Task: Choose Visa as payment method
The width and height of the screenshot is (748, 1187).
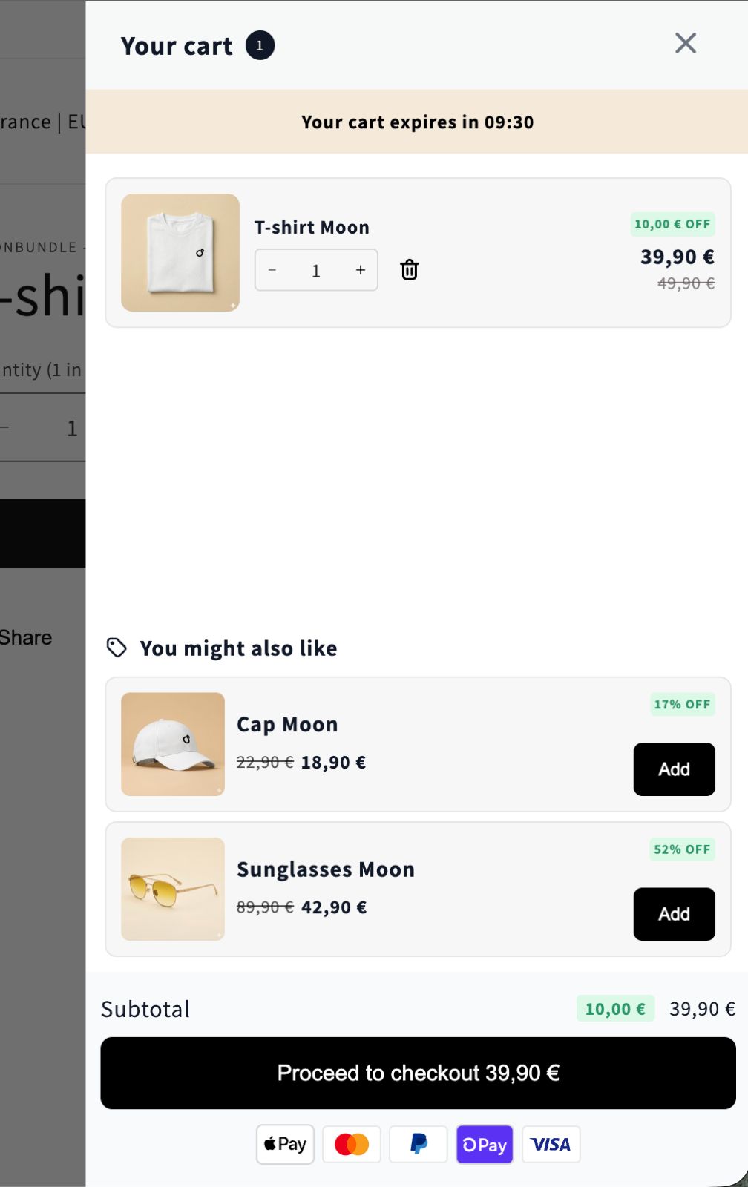Action: tap(551, 1144)
